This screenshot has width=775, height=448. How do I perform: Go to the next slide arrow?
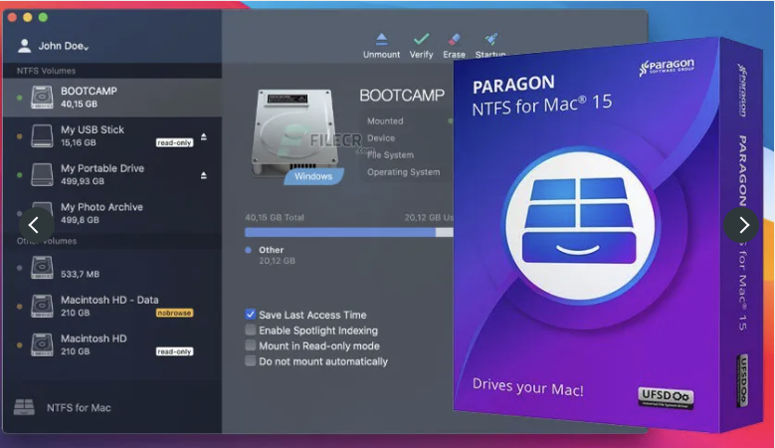point(742,225)
